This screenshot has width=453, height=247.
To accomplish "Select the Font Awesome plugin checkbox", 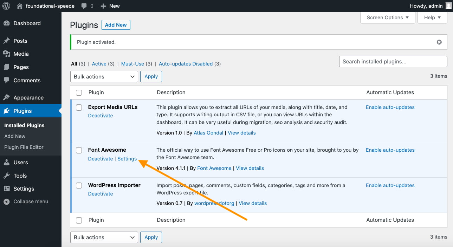I will [79, 150].
